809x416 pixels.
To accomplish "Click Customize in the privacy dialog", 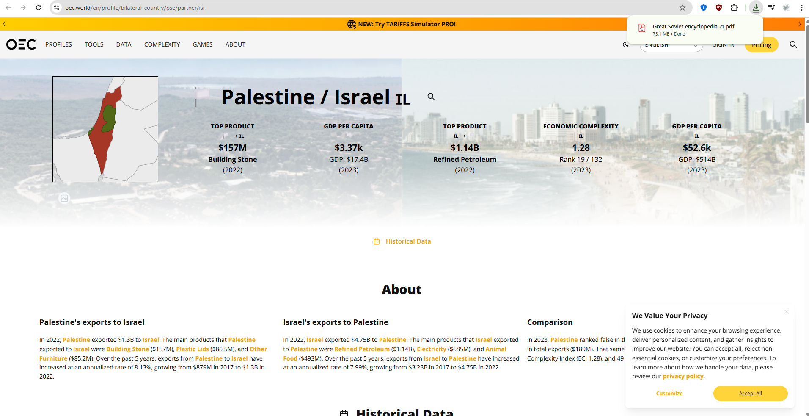I will [669, 394].
